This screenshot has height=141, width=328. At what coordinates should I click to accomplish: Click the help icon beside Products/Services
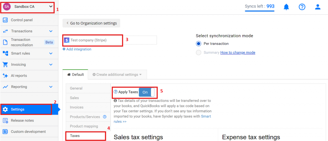104,117
